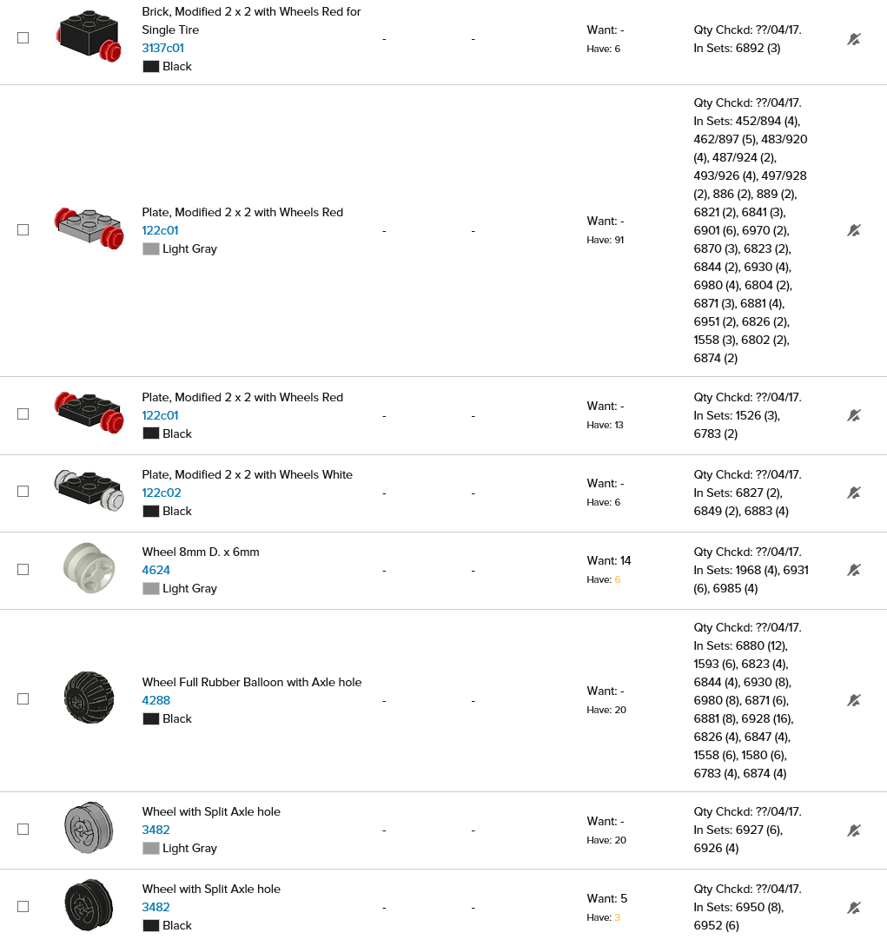Toggle notify icon for Black 122c01 plate
The image size is (887, 946).
tap(854, 415)
